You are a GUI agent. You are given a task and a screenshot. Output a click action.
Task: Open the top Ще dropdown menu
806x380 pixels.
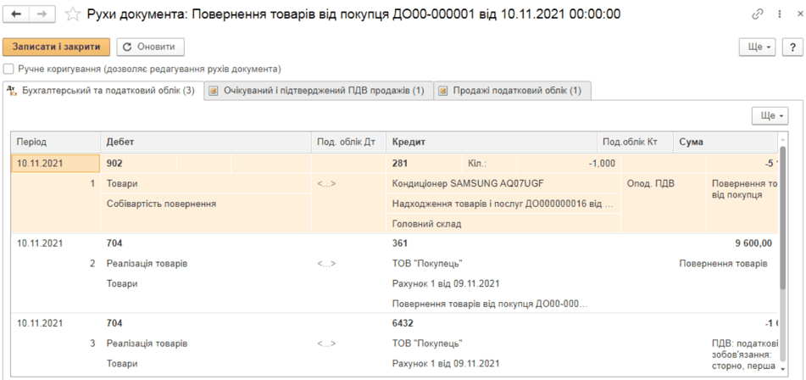(759, 47)
